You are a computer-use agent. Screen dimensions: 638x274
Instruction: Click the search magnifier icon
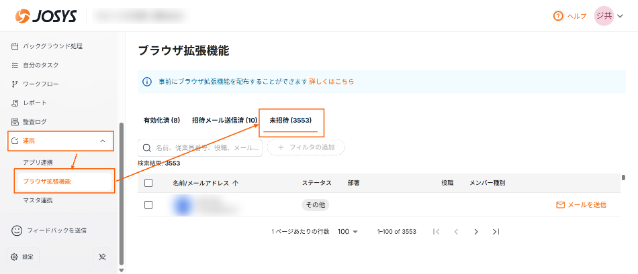click(x=146, y=147)
